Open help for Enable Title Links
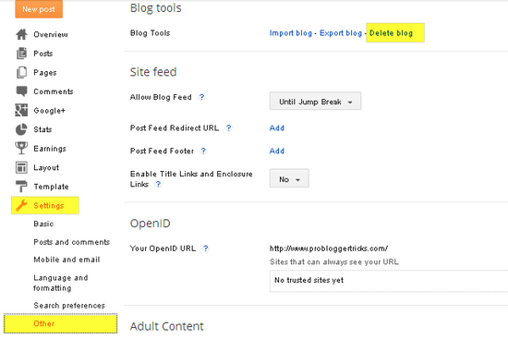 158,184
